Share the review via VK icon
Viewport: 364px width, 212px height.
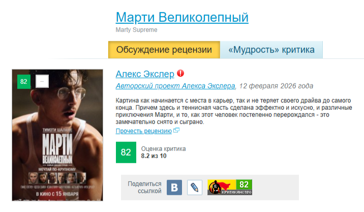[x=174, y=188]
